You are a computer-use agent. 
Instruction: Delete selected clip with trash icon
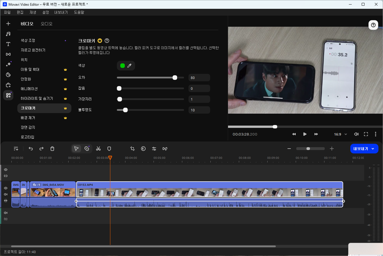coord(52,149)
